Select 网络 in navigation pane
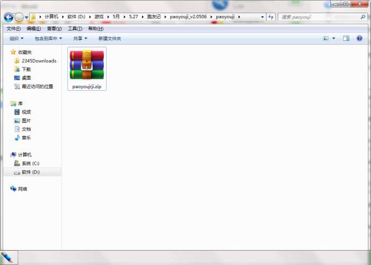The width and height of the screenshot is (371, 265). [19, 189]
